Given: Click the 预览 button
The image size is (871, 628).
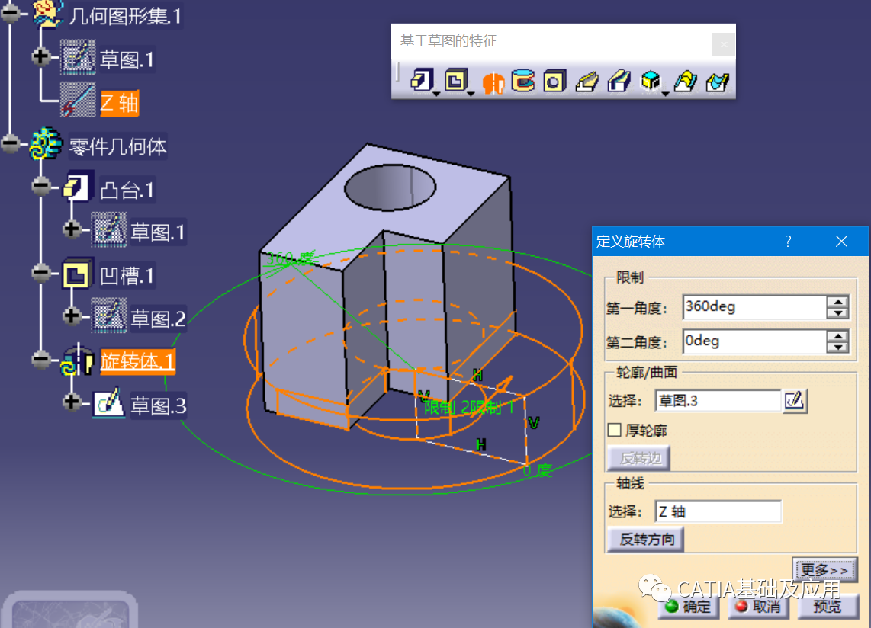Looking at the screenshot, I should [x=827, y=607].
